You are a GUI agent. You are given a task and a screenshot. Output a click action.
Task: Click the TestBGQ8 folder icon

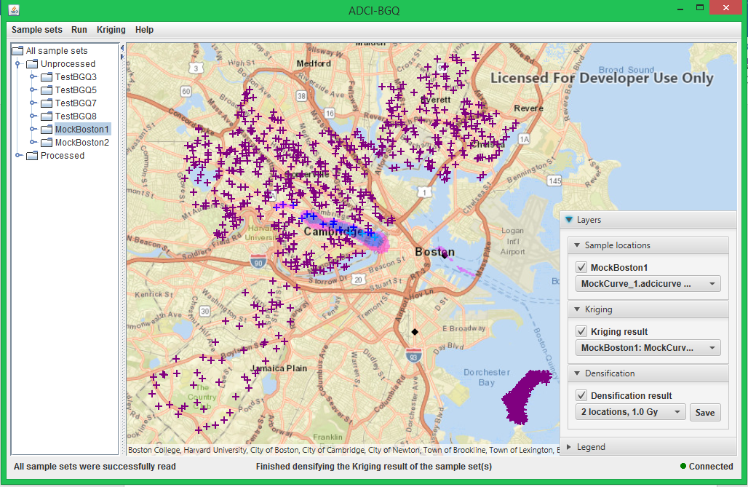tap(47, 116)
